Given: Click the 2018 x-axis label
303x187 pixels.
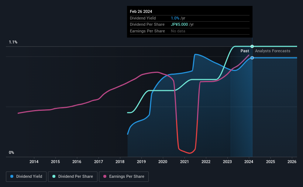Looking at the screenshot, I should [x=120, y=162].
